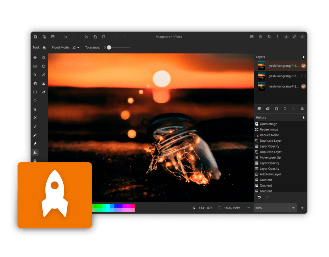The width and height of the screenshot is (329, 257).
Task: Open the three-dot main menu
Action: point(278,37)
